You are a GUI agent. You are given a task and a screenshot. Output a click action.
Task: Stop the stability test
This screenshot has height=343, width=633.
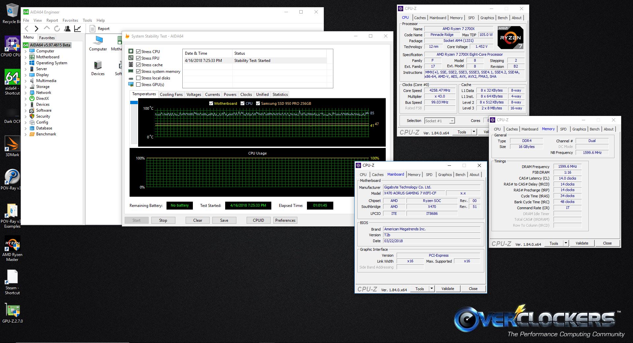point(163,220)
